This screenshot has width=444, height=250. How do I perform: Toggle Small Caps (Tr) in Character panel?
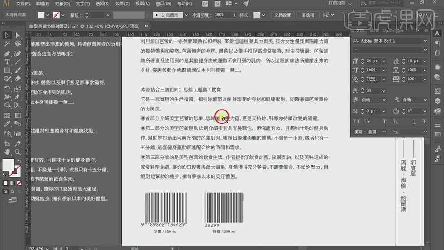coord(367,122)
